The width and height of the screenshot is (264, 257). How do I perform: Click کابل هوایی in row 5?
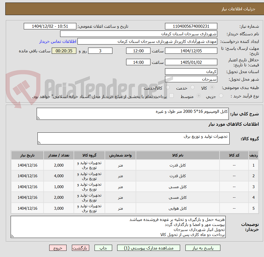click(178, 208)
